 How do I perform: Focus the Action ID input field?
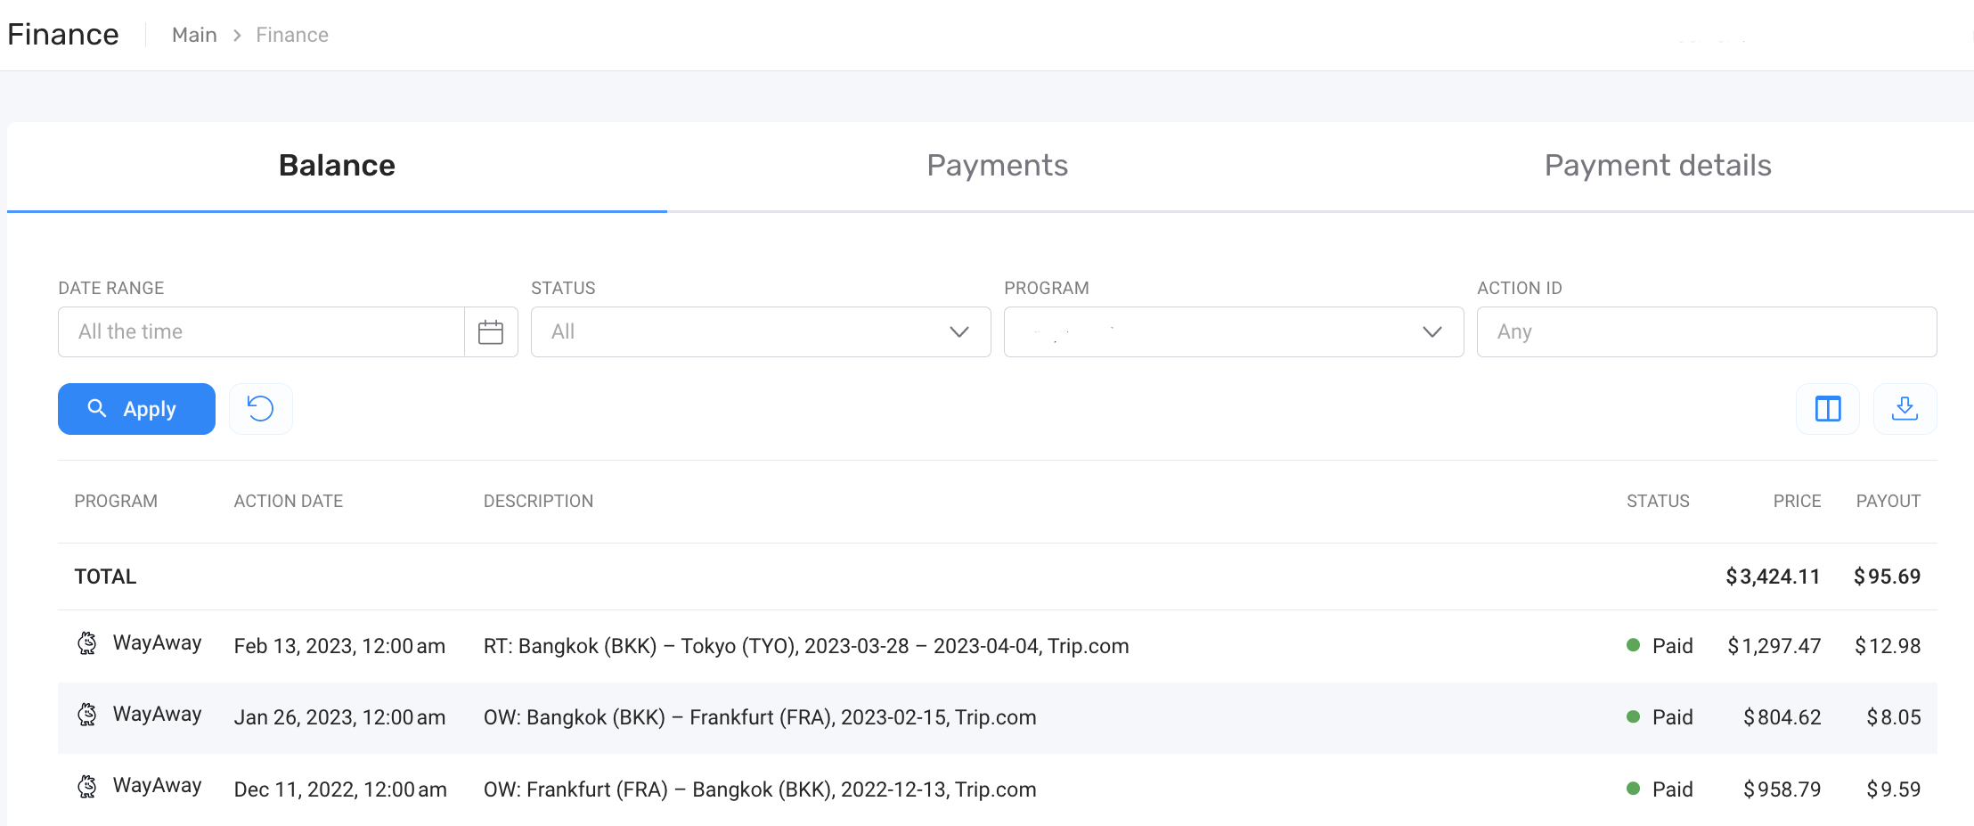1706,332
